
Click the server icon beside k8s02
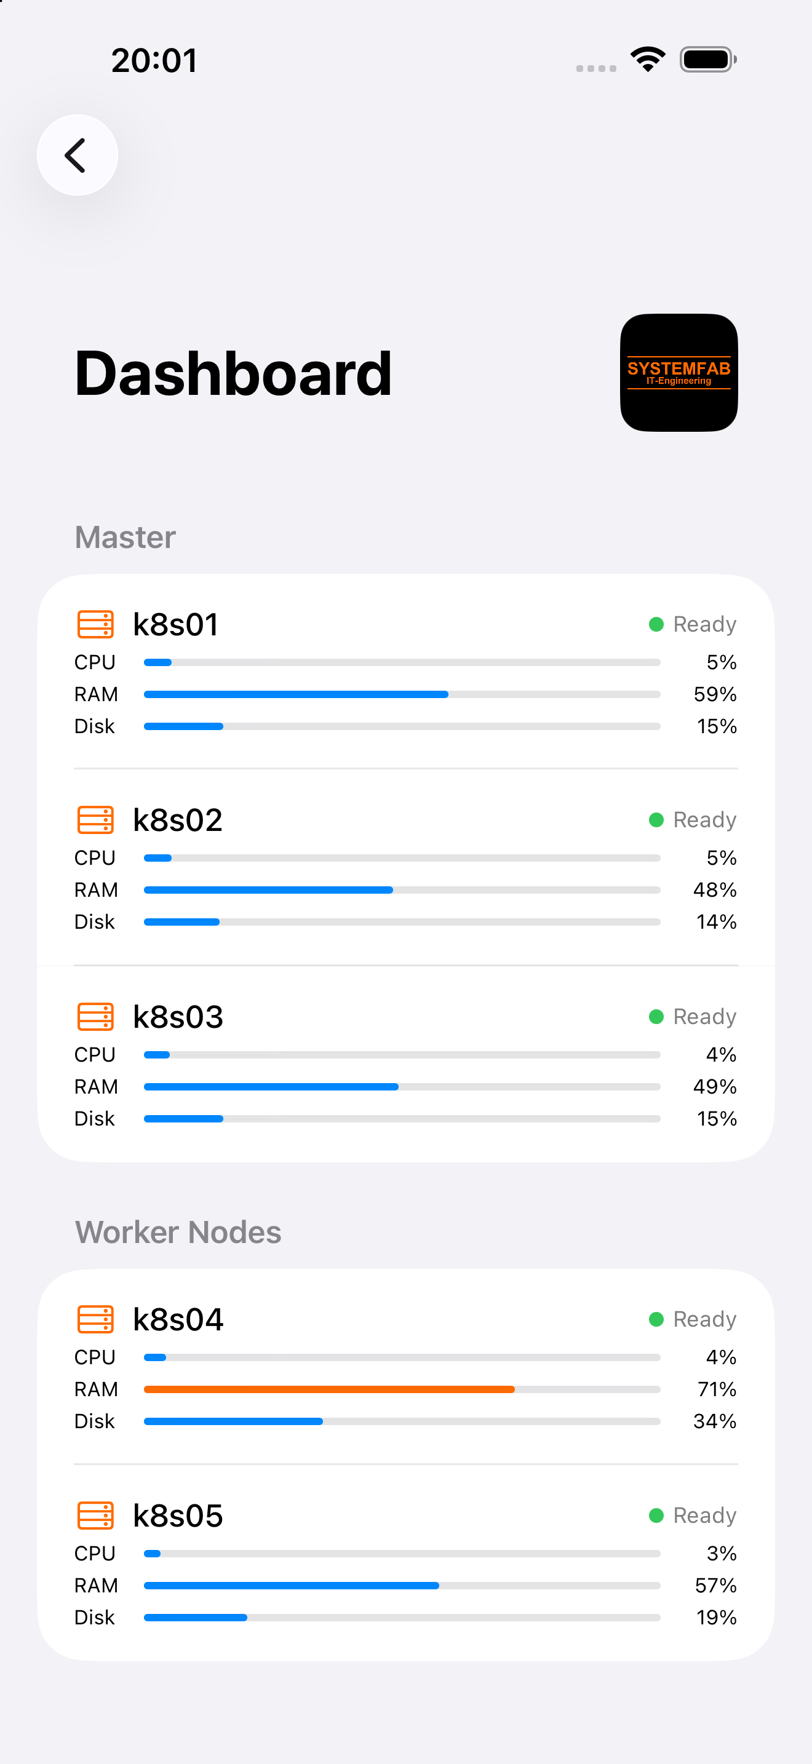click(95, 820)
